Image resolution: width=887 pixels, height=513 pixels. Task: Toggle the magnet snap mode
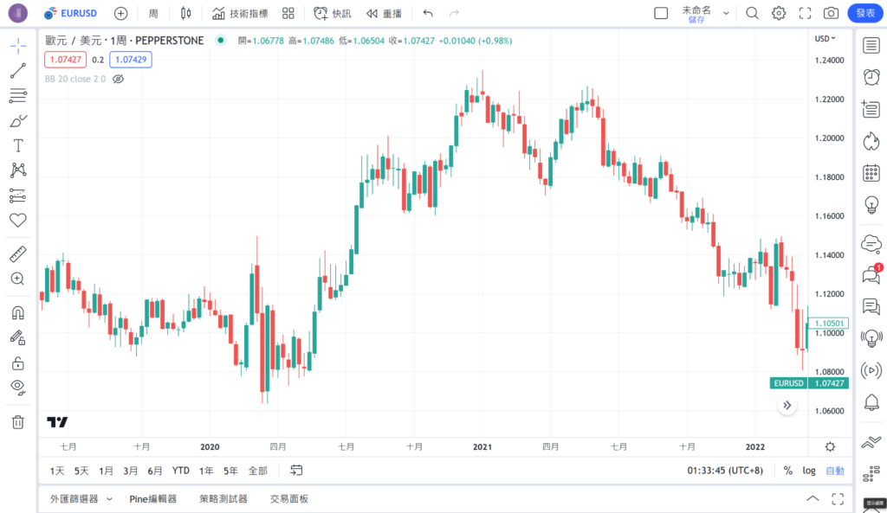(x=17, y=312)
